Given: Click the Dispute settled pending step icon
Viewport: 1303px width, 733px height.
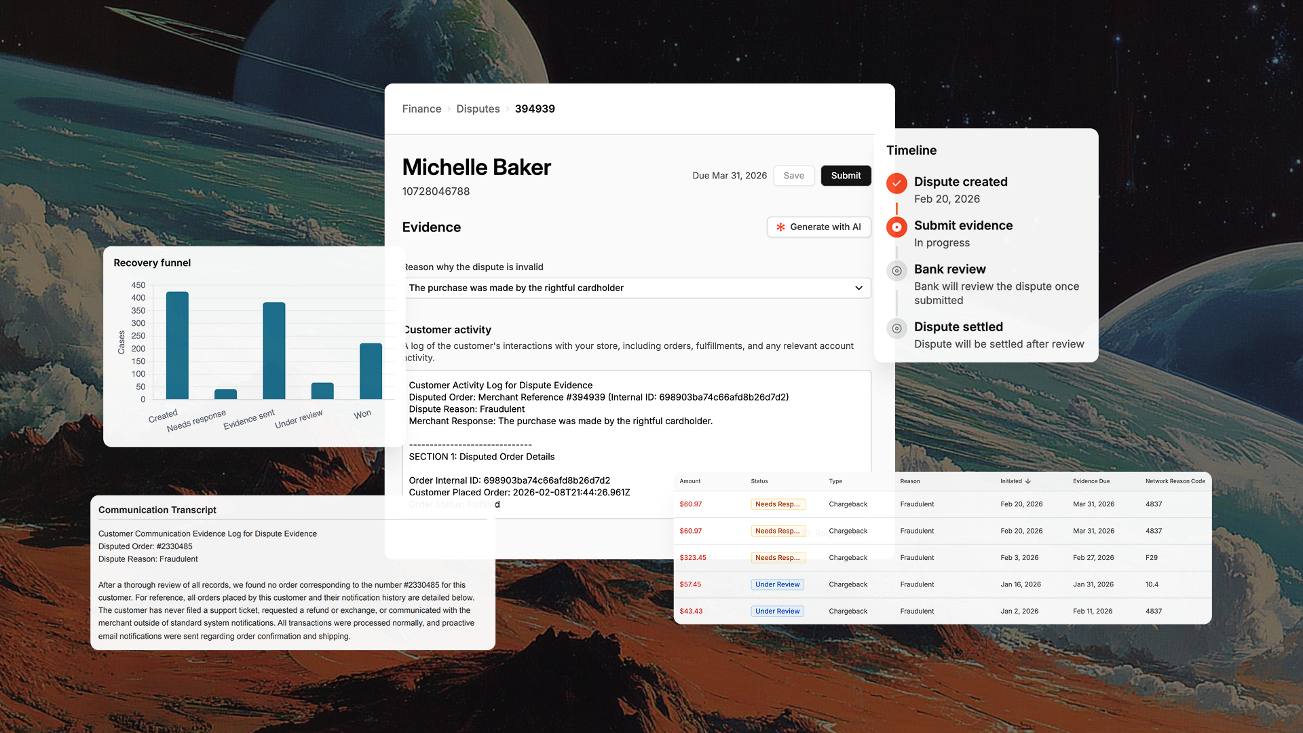Looking at the screenshot, I should [896, 328].
